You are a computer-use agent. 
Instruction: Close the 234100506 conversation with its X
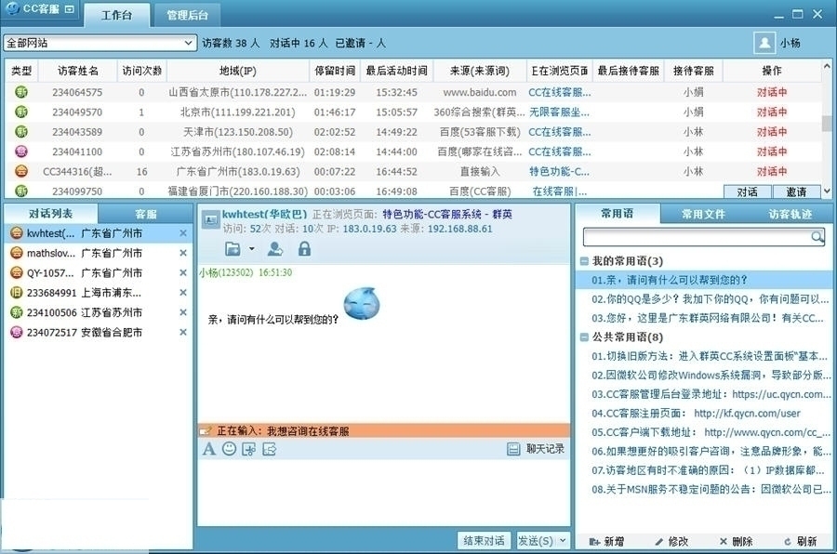[x=183, y=312]
